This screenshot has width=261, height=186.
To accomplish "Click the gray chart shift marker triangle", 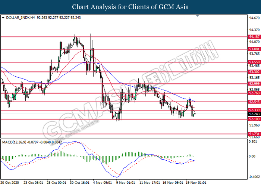I will coord(197,16).
